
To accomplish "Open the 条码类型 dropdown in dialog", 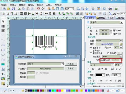I will (62, 64).
